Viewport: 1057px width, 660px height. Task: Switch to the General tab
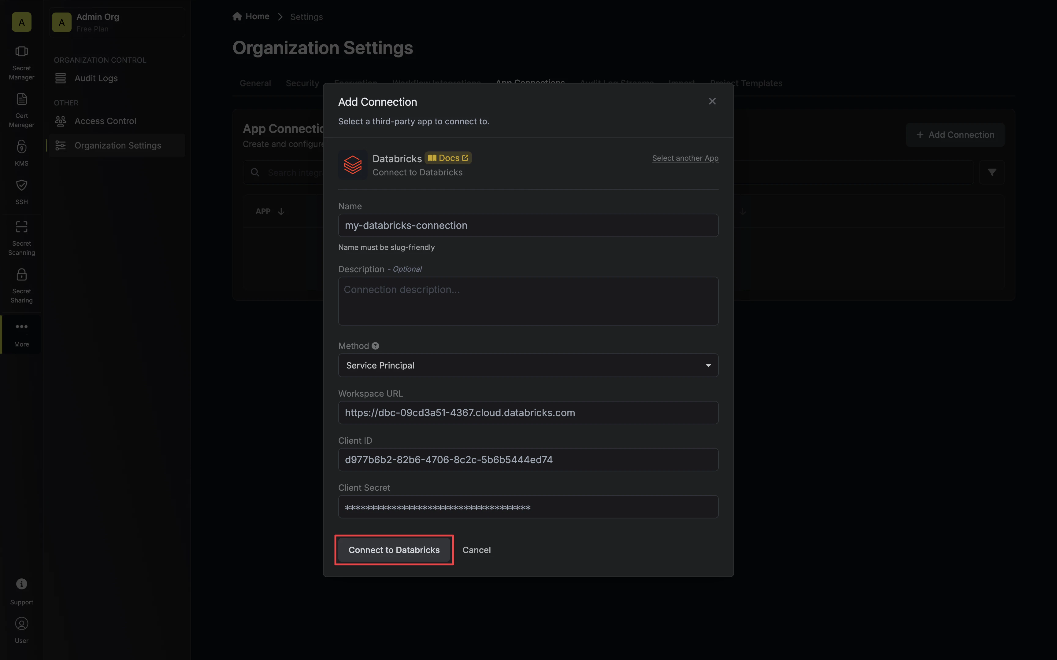255,83
